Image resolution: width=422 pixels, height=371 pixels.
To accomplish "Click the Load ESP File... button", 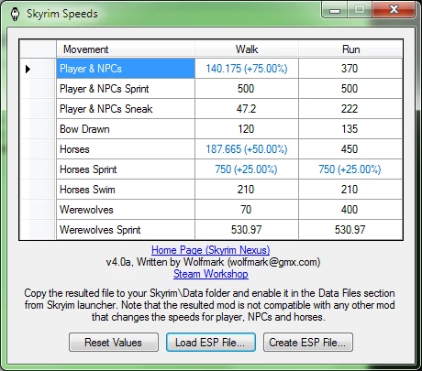I will [211, 343].
